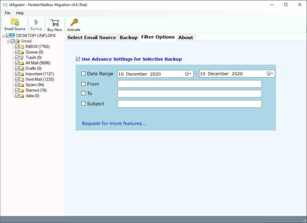Select Sent Mail (1235) tree label
307x223 pixels.
point(40,80)
